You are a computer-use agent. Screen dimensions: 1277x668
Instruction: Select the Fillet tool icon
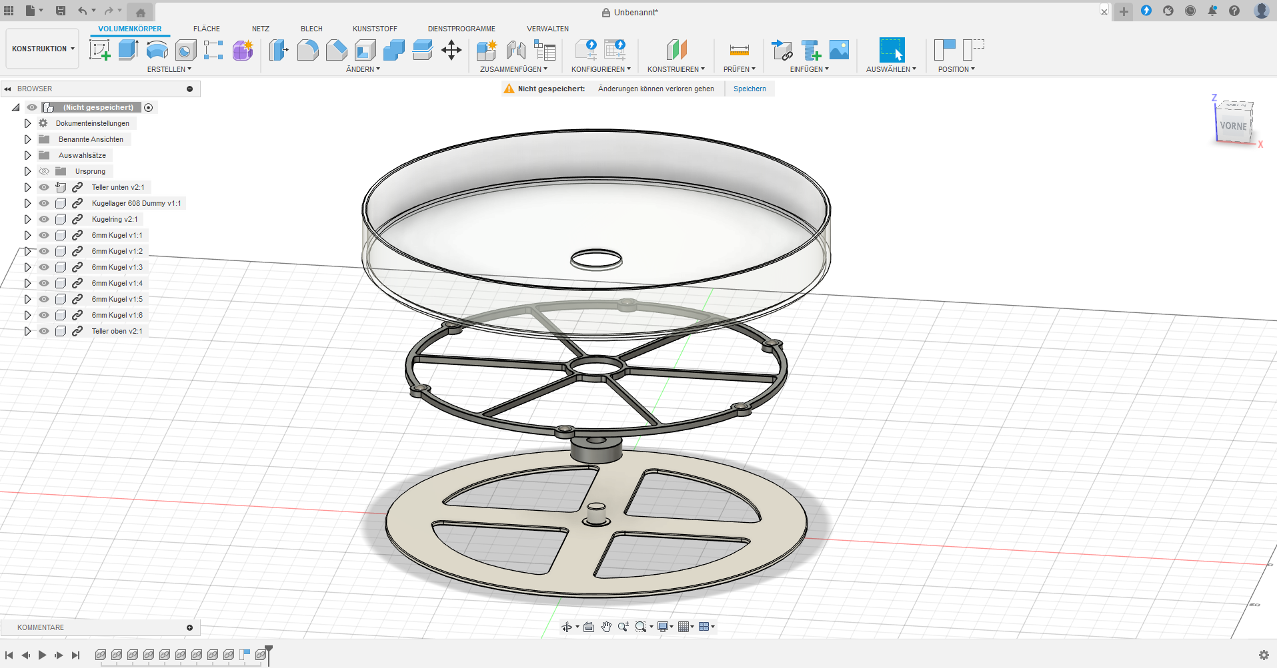(x=307, y=50)
